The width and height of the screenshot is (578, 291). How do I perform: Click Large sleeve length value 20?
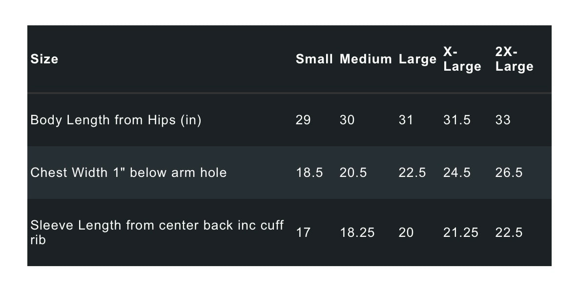[406, 233]
